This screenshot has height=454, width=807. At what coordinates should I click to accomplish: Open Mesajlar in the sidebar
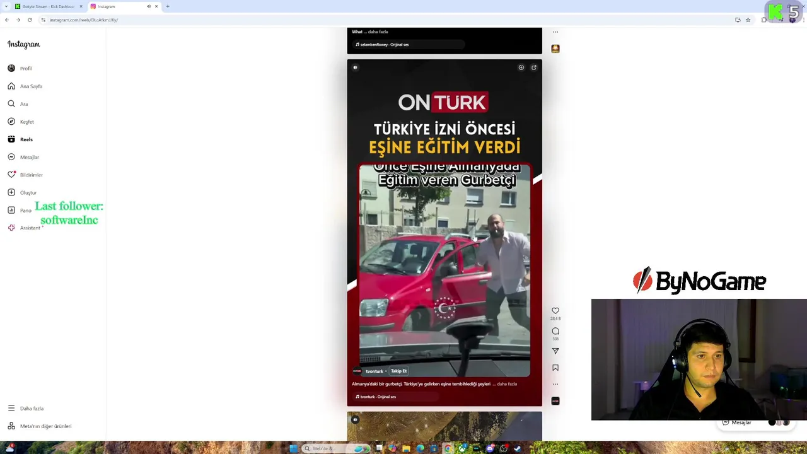pos(24,156)
